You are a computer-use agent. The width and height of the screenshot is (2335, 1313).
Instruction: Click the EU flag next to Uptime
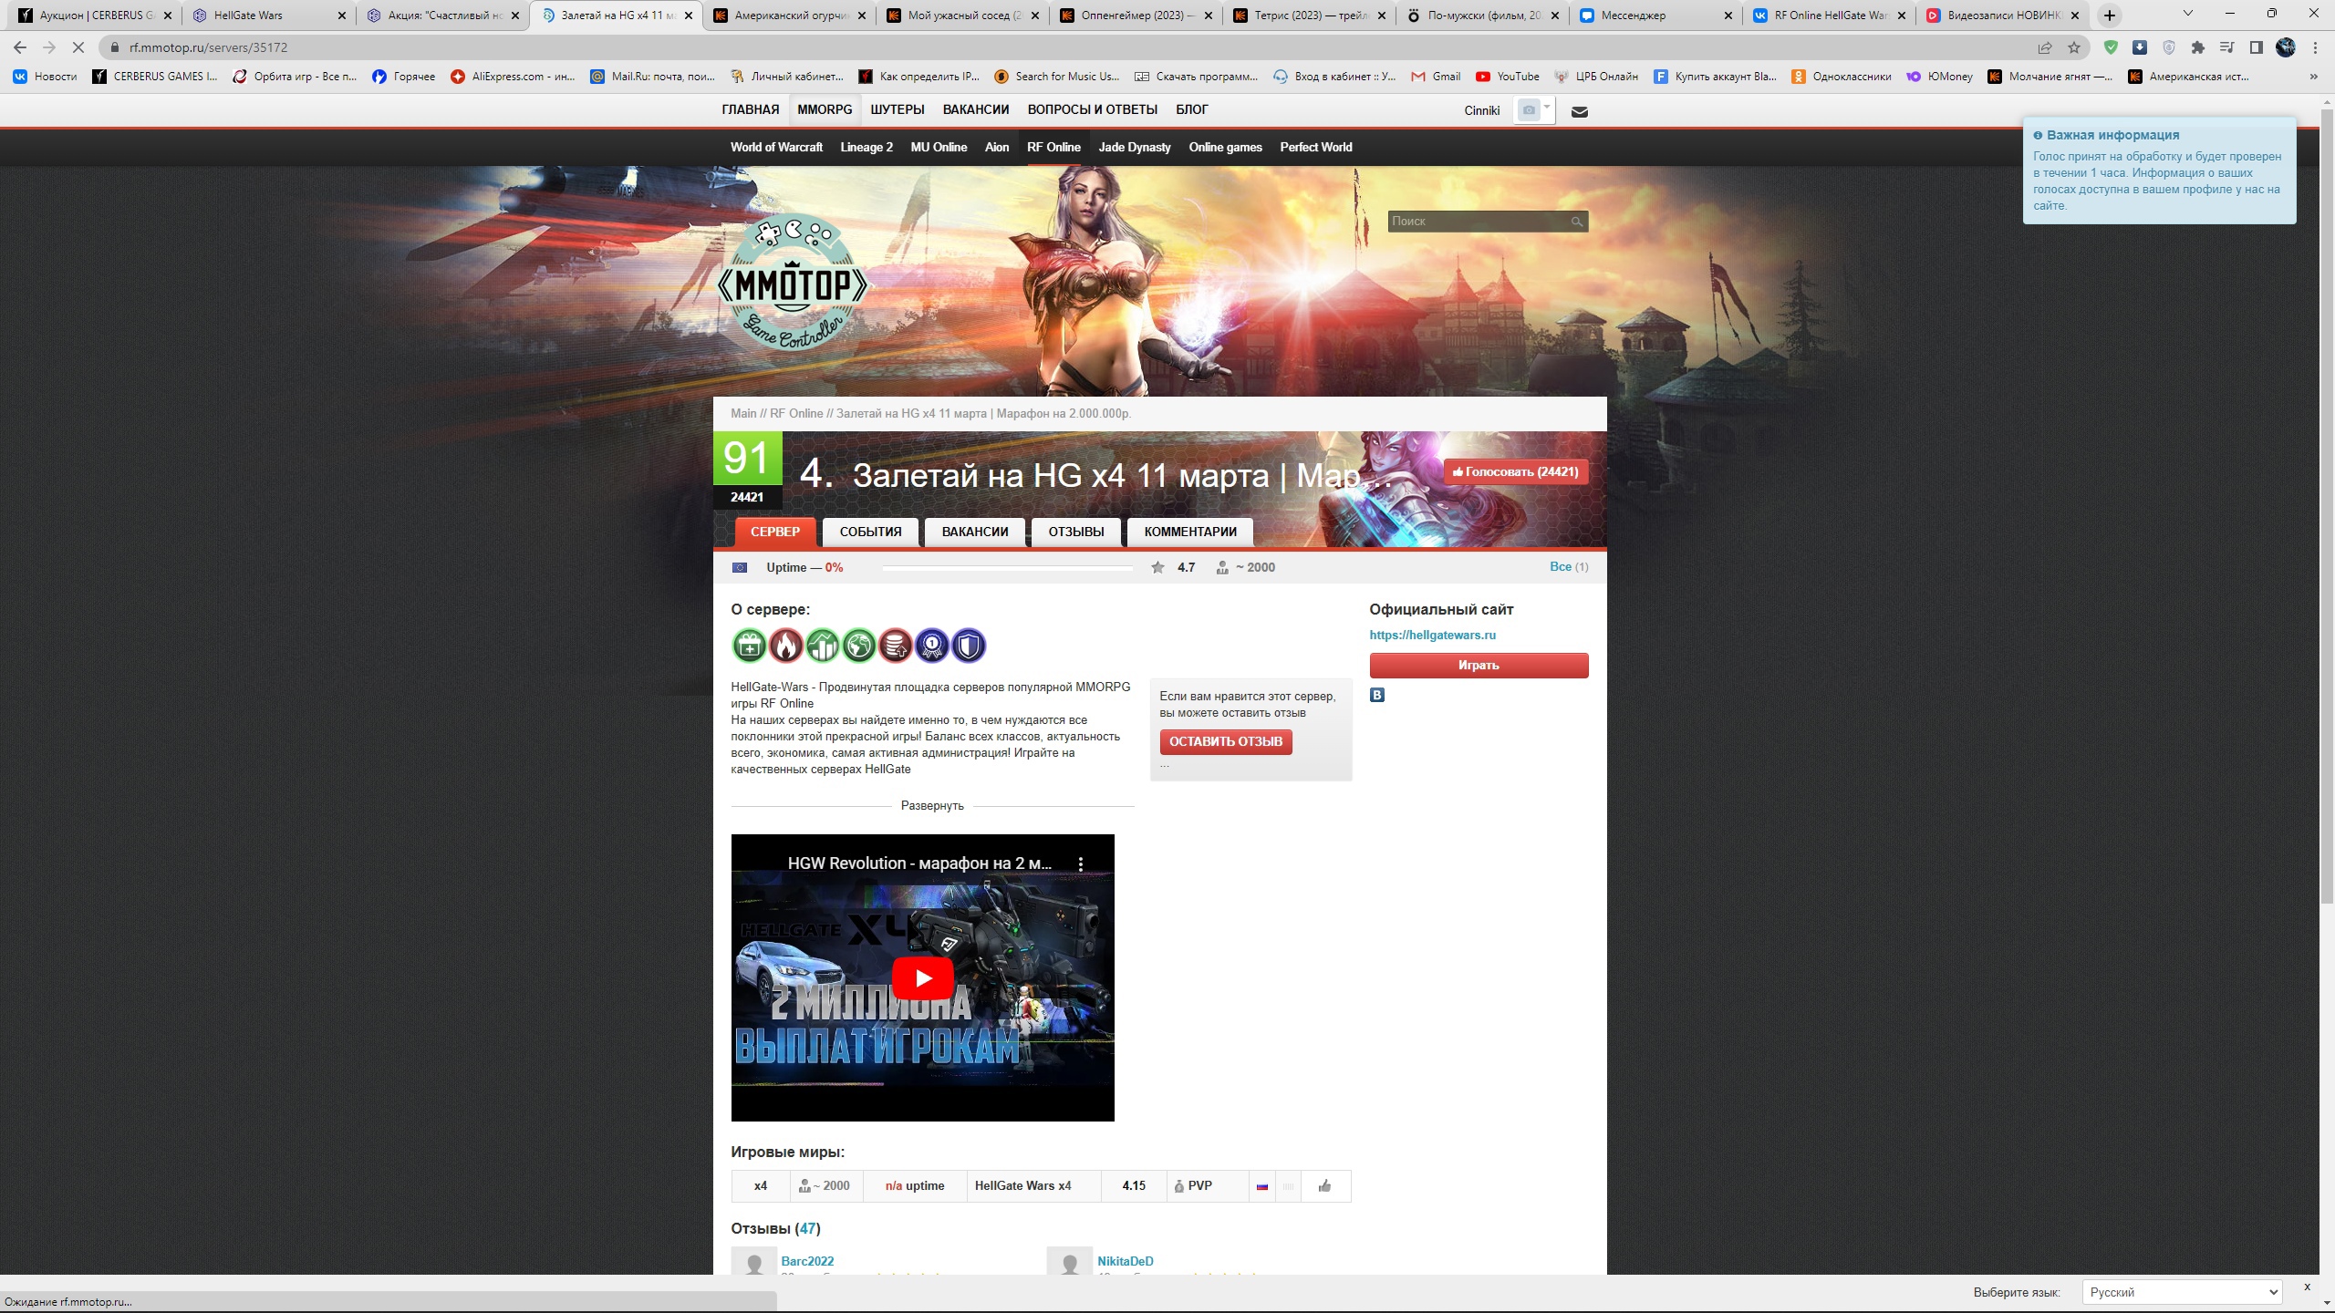740,567
